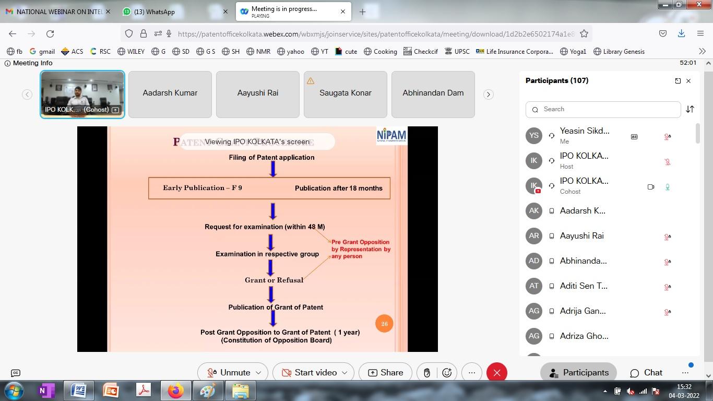Click the participants Search field

[x=603, y=109]
